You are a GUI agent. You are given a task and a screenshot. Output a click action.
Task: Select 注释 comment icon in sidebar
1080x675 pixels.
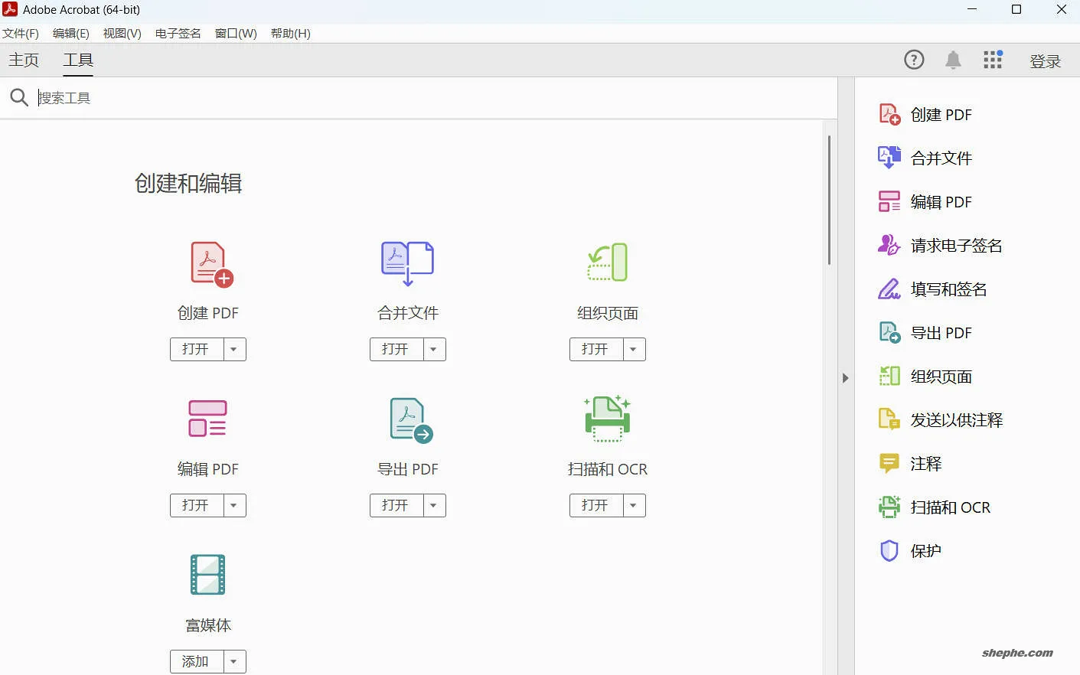[x=889, y=463]
